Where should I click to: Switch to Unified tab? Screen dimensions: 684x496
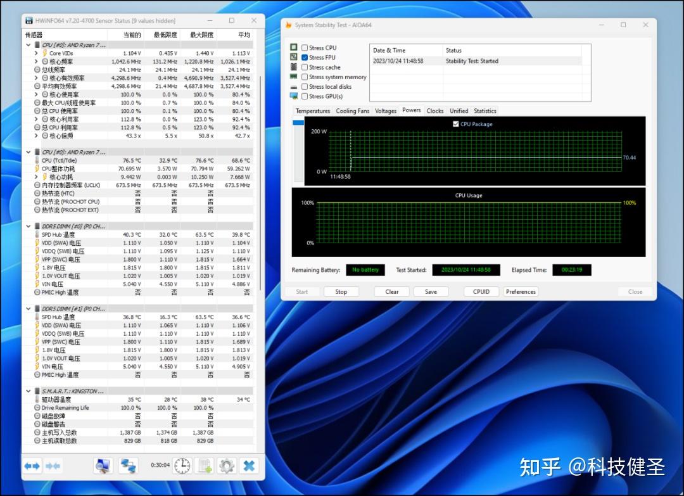click(x=459, y=111)
